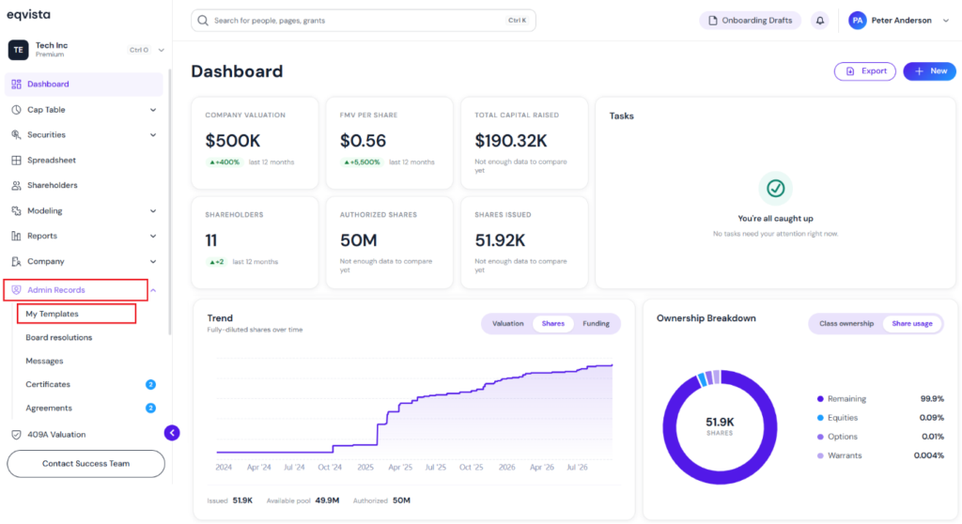The height and width of the screenshot is (524, 962).
Task: Switch Trend chart to Funding
Action: point(596,323)
